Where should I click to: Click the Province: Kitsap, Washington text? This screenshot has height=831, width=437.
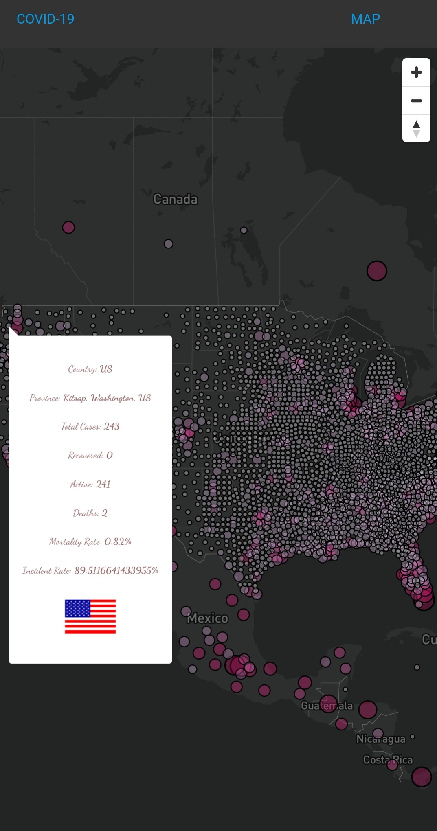tap(90, 398)
